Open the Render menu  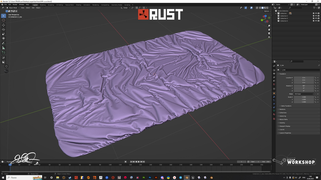[x=15, y=4]
